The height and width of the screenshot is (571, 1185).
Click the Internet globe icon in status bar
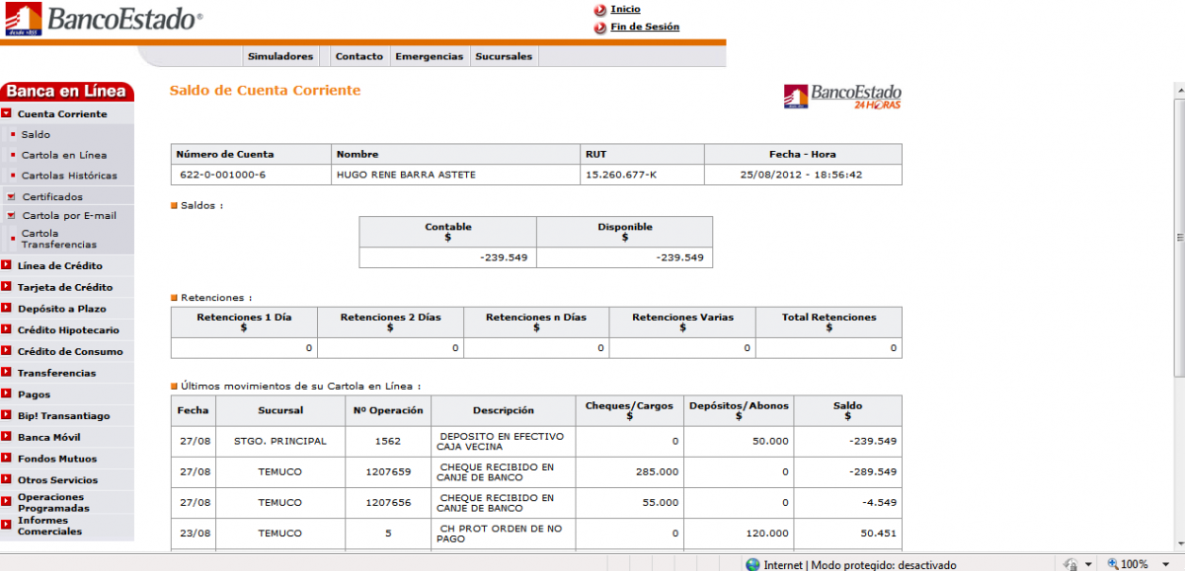tap(753, 564)
